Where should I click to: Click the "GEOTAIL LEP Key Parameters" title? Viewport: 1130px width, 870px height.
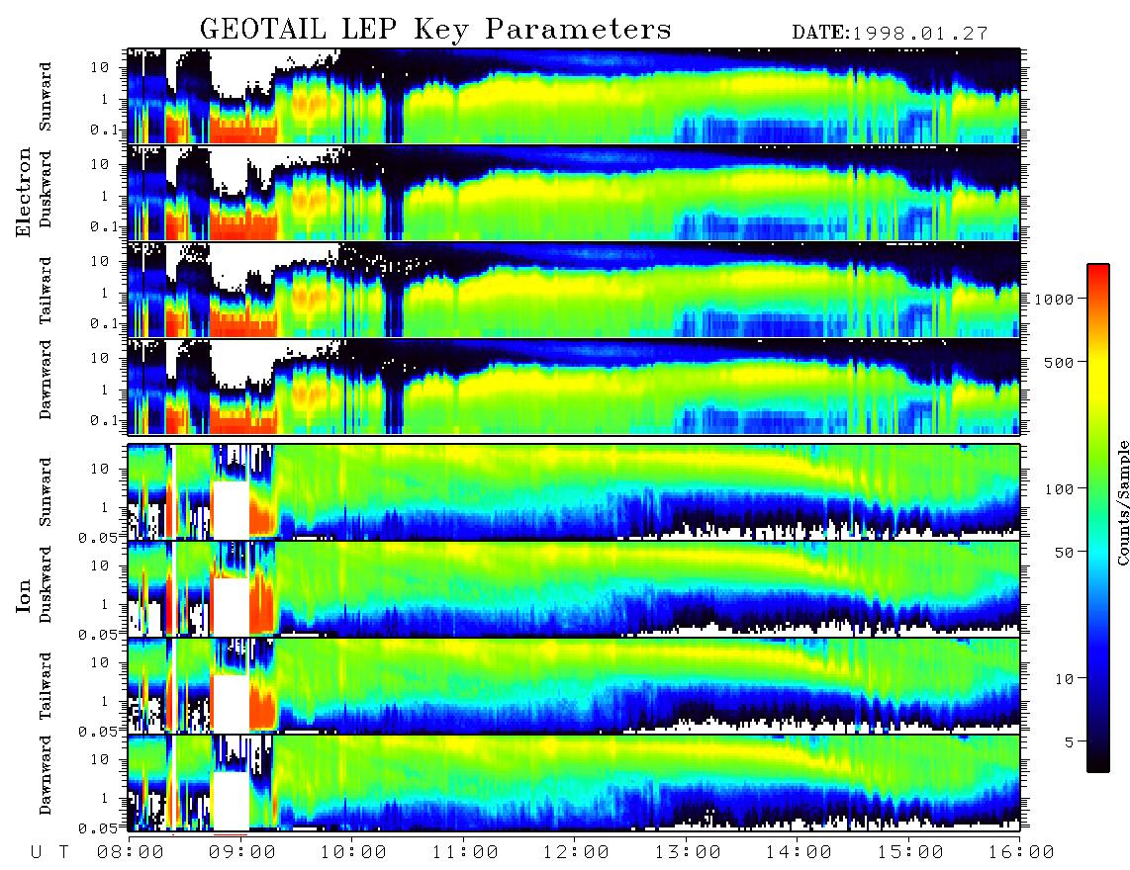coord(435,31)
